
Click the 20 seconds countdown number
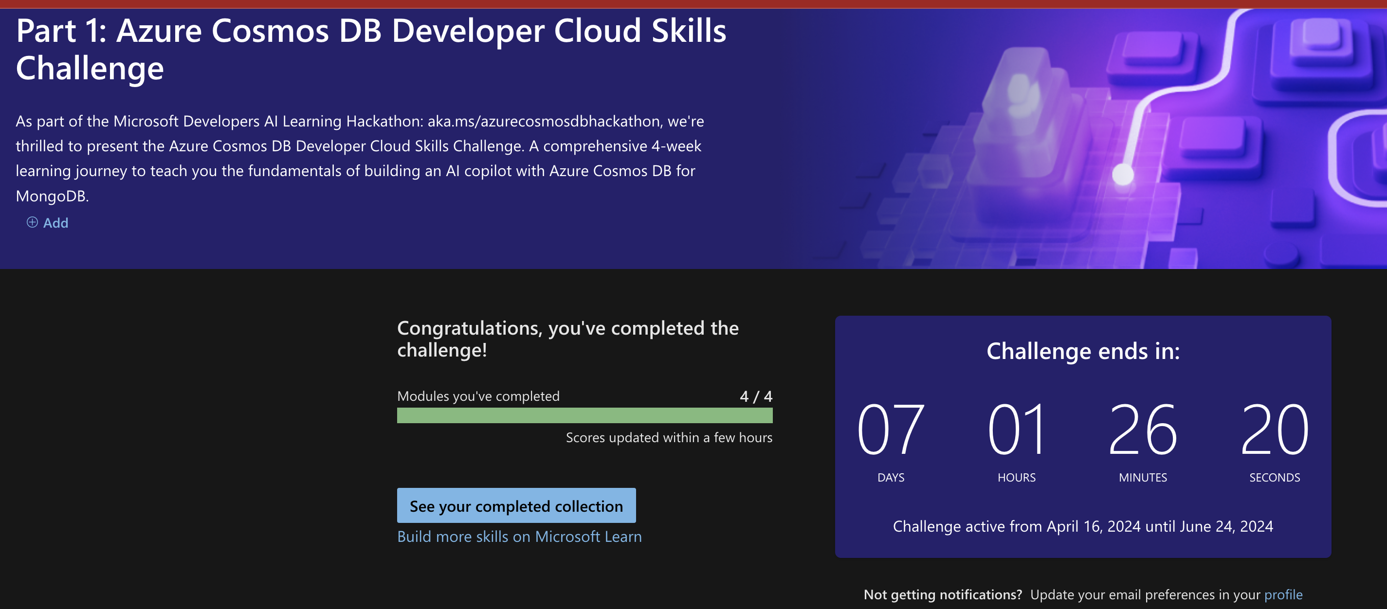coord(1274,430)
